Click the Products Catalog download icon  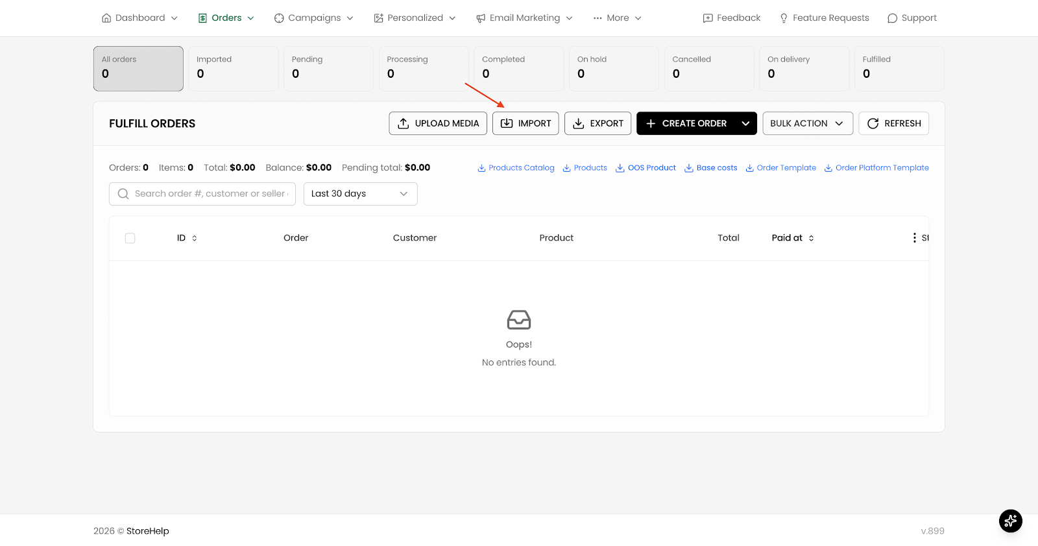coord(481,168)
